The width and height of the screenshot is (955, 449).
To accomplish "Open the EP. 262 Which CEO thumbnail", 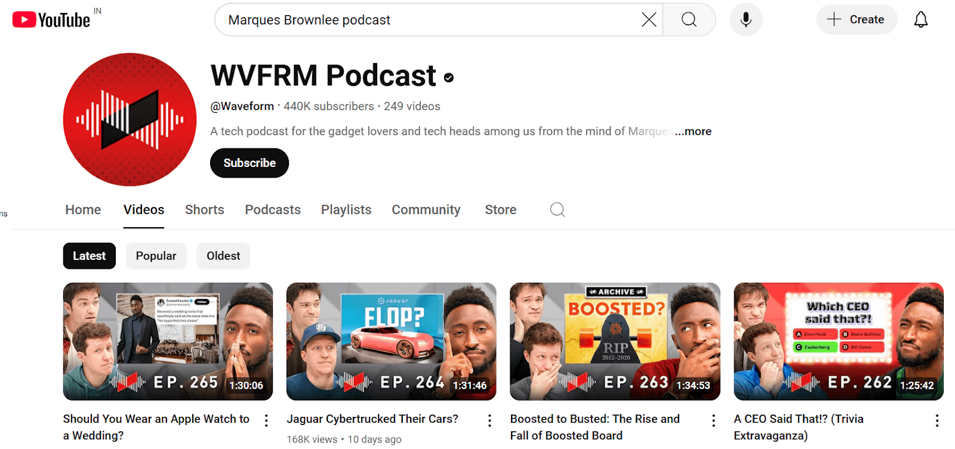I will (839, 341).
